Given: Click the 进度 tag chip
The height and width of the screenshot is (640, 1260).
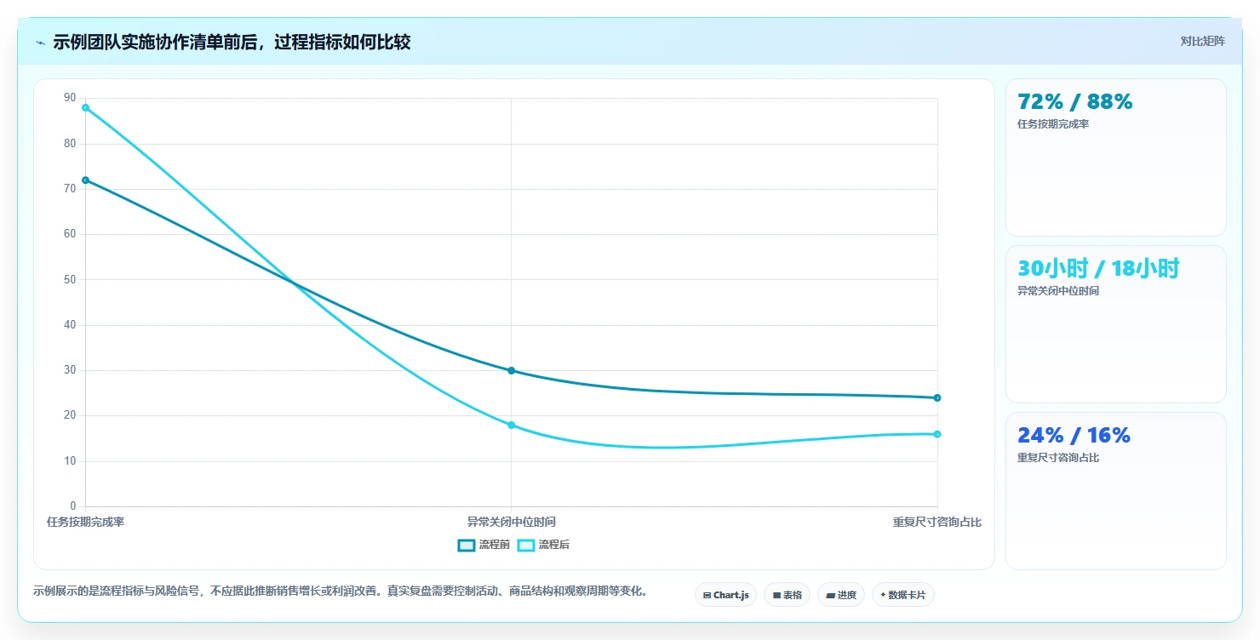Looking at the screenshot, I should pyautogui.click(x=841, y=595).
